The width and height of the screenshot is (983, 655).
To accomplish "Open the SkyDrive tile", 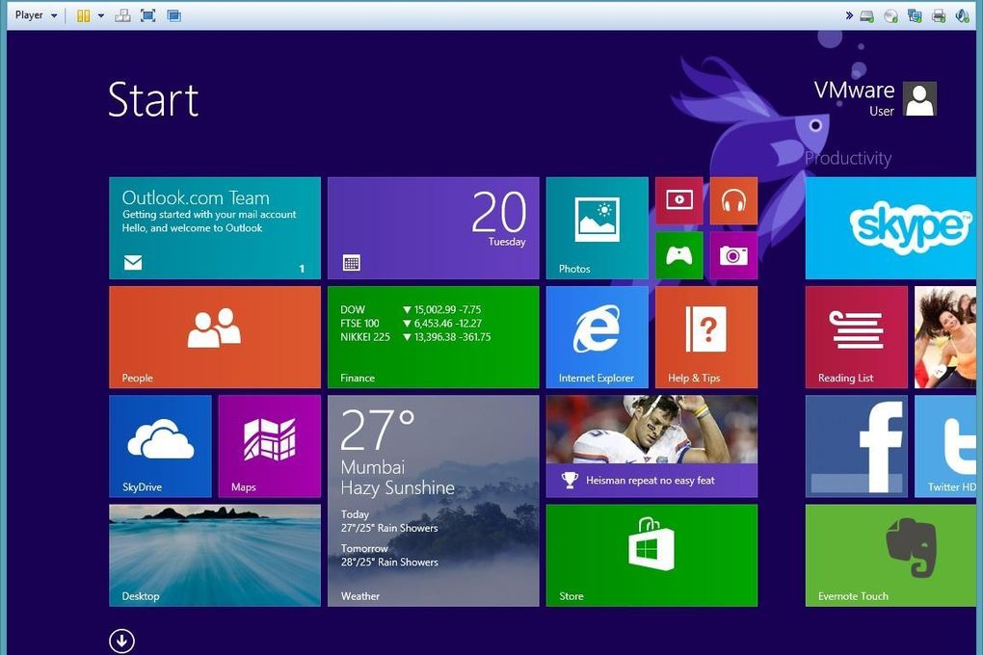I will tap(160, 446).
